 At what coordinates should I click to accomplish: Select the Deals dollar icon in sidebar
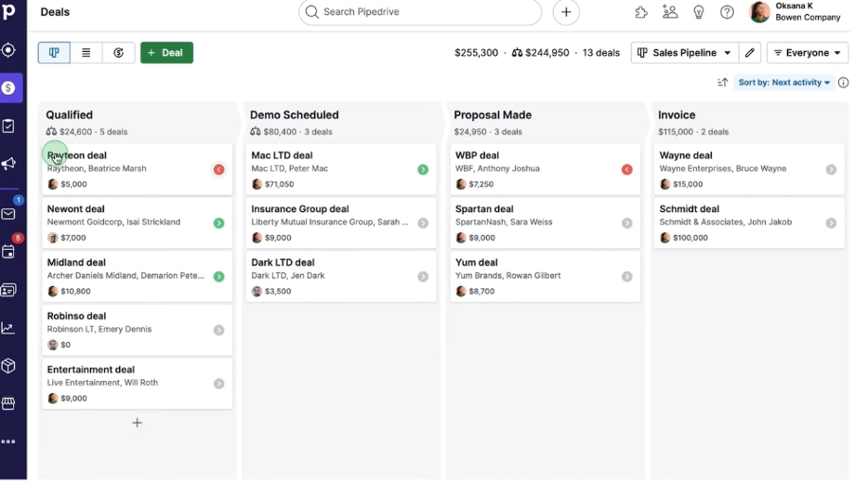[9, 88]
